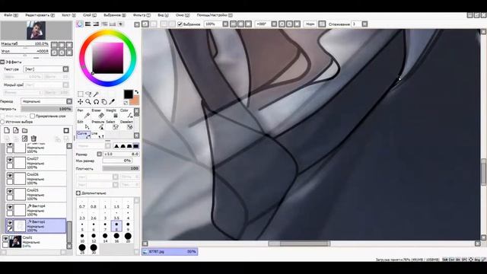Open the Холст menu
This screenshot has height=274, width=487.
point(68,15)
